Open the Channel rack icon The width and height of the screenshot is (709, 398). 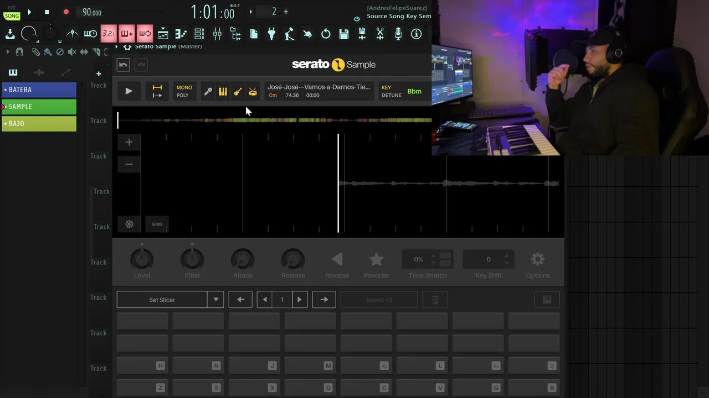pyautogui.click(x=199, y=34)
